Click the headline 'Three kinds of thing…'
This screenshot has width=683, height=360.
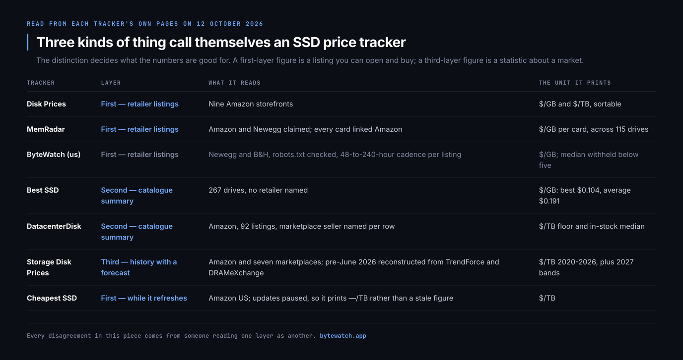pyautogui.click(x=221, y=42)
